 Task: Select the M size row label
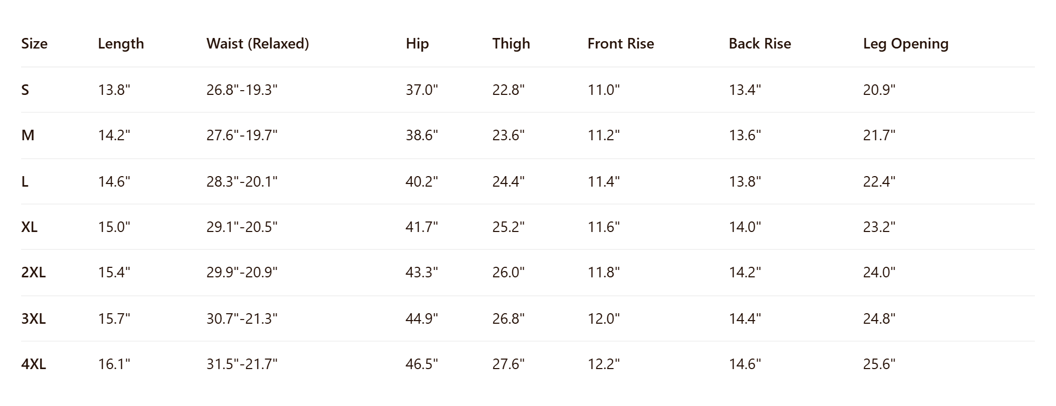28,136
